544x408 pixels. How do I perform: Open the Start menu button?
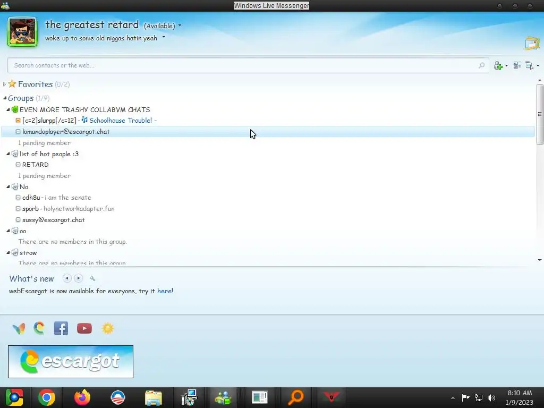(x=14, y=397)
